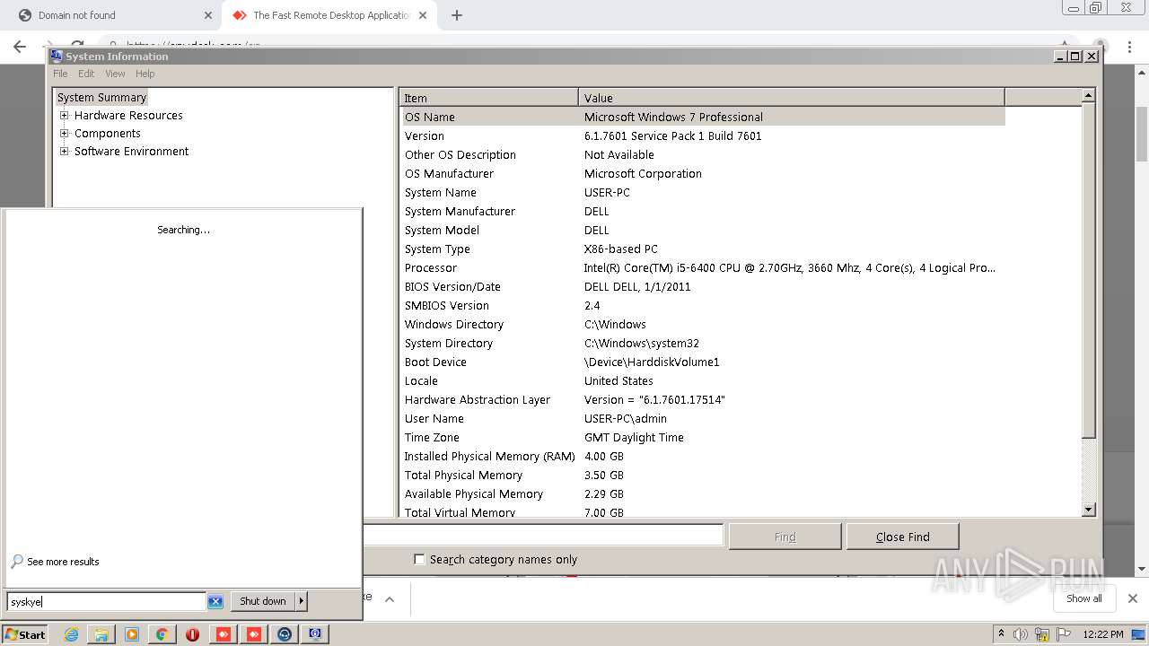Close the AnyDesk browser tab

pyautogui.click(x=424, y=15)
